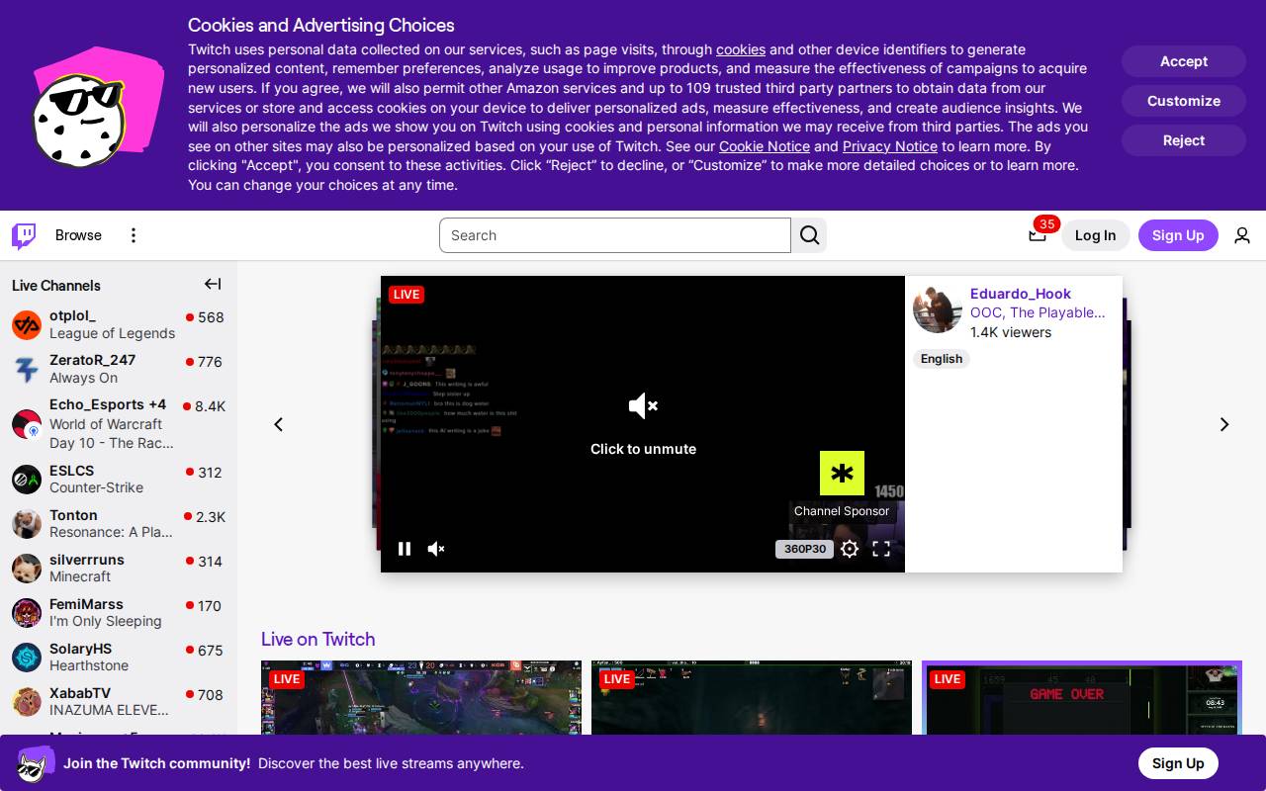Click the search magnifier button
This screenshot has height=791, width=1266.
[x=809, y=235]
